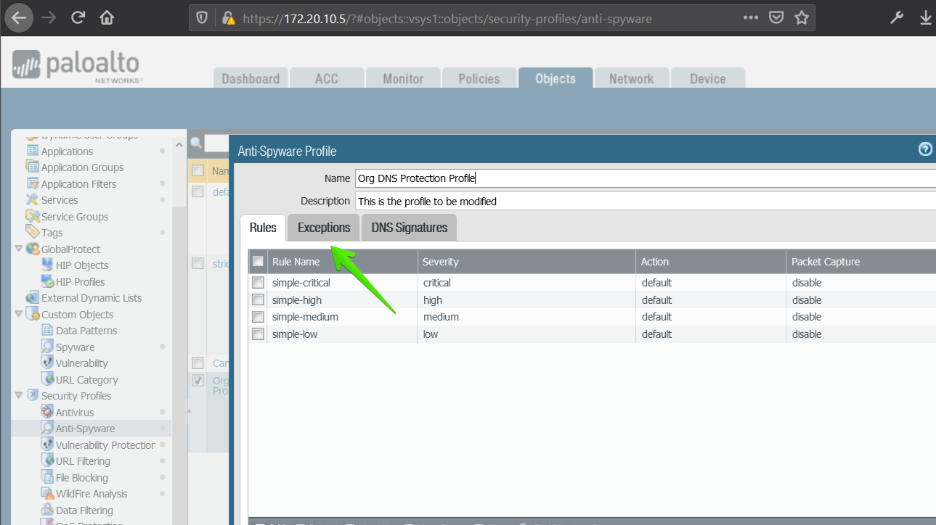Click the Service Groups icon
The image size is (936, 525).
click(x=32, y=216)
